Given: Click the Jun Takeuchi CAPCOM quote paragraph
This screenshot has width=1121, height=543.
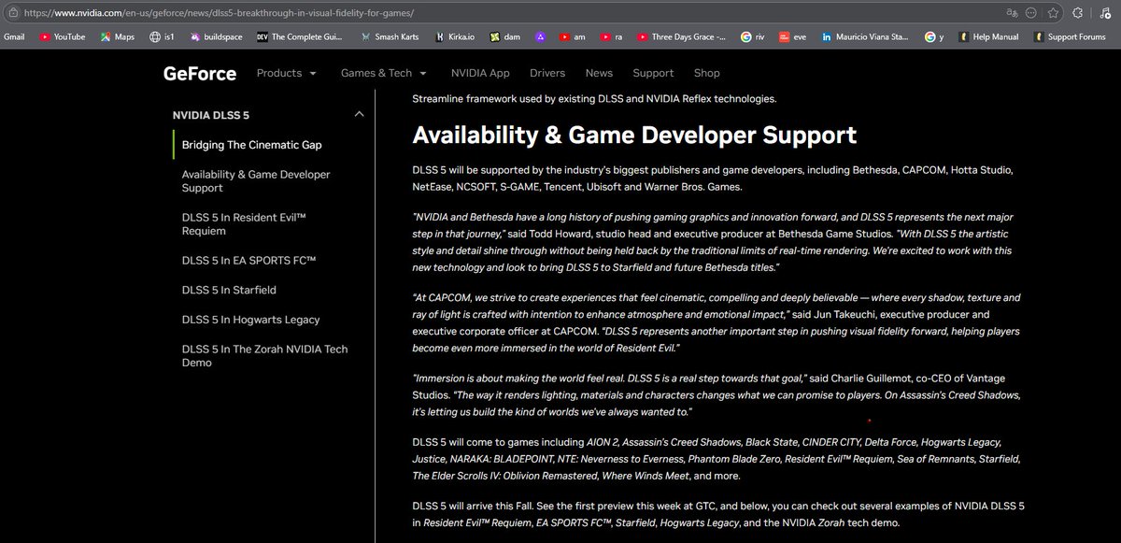Looking at the screenshot, I should pos(717,322).
